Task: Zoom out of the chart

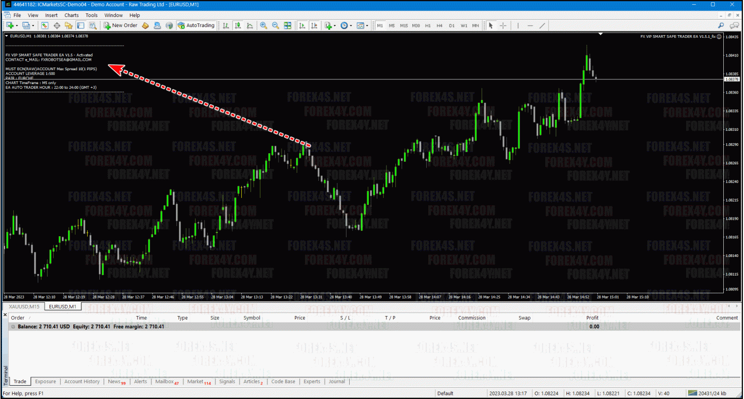Action: point(275,26)
